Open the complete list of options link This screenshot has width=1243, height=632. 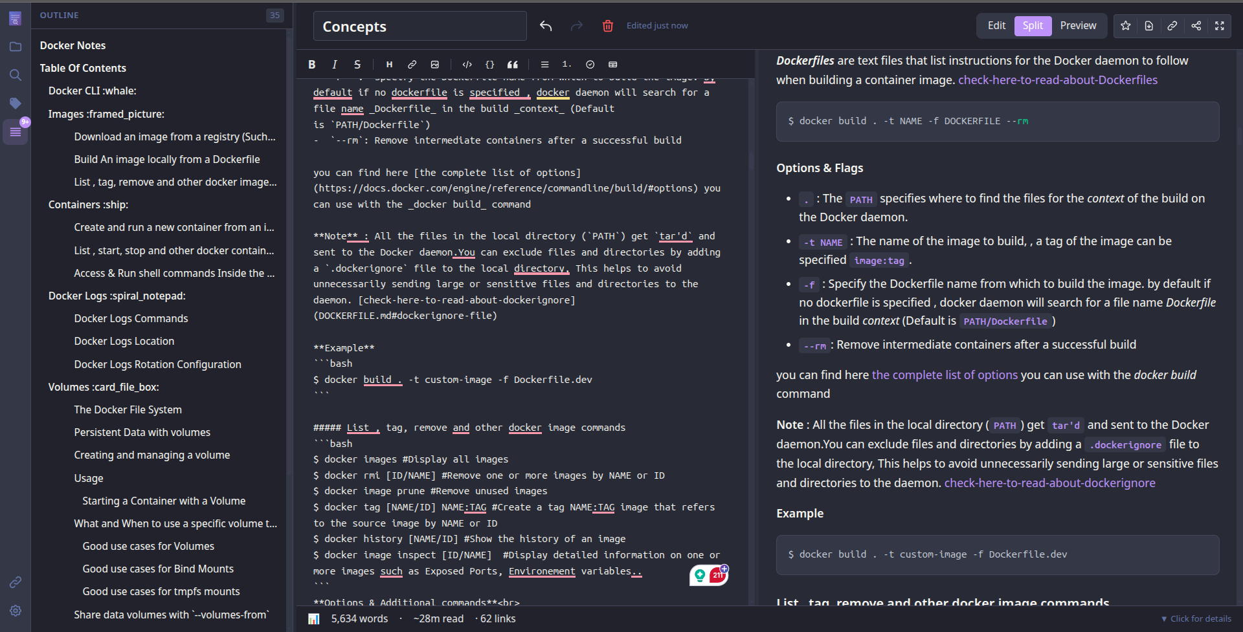coord(944,375)
